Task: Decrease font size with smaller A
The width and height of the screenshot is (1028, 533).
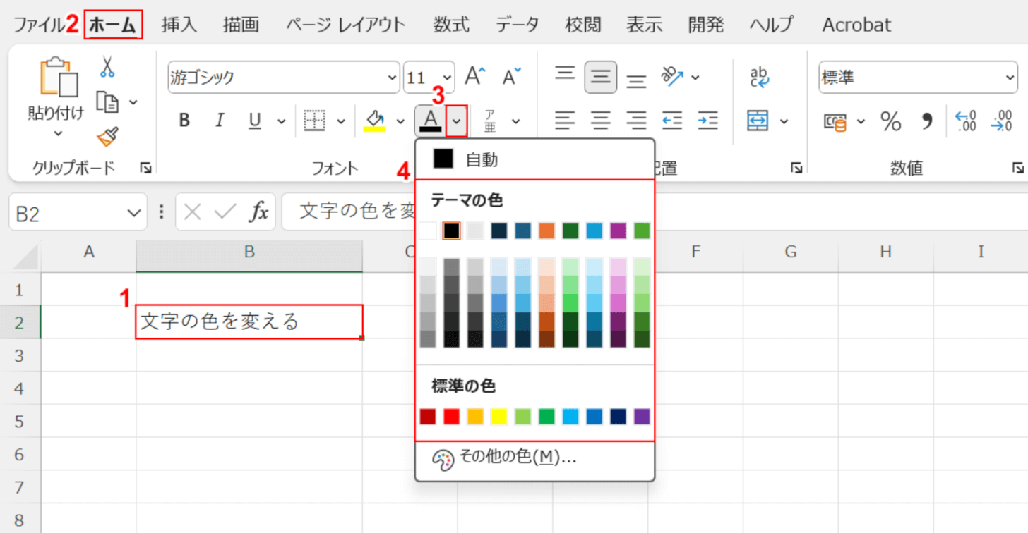Action: coord(512,77)
